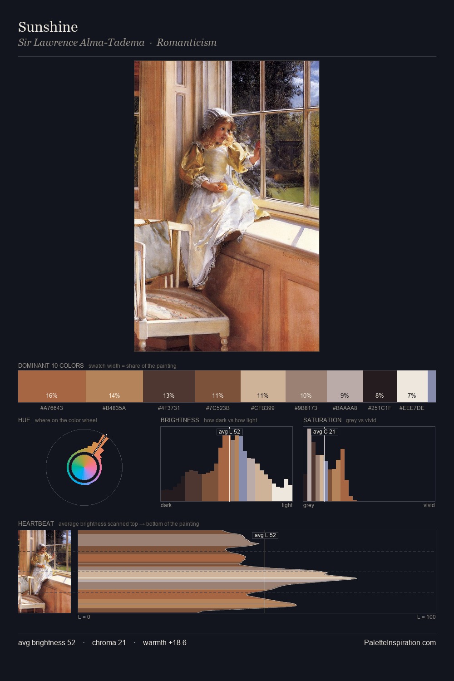Select the #251C1F swatch showing 8%
The height and width of the screenshot is (681, 454).
(380, 386)
